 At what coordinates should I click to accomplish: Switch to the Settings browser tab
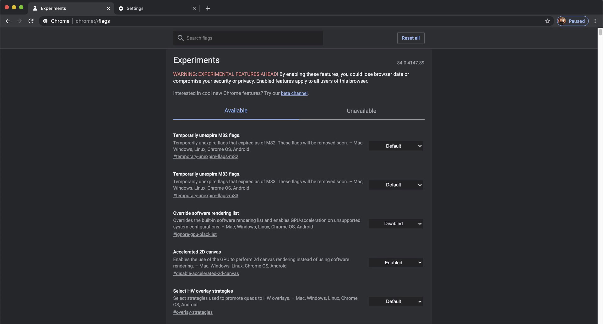(154, 8)
